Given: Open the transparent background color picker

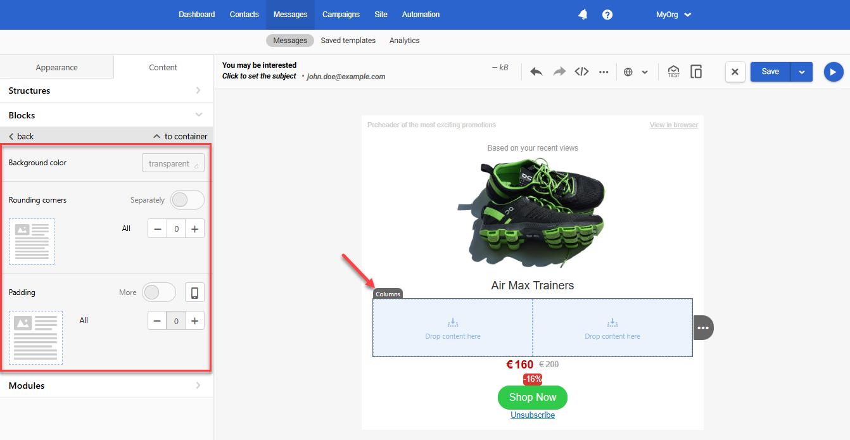Looking at the screenshot, I should coord(173,163).
